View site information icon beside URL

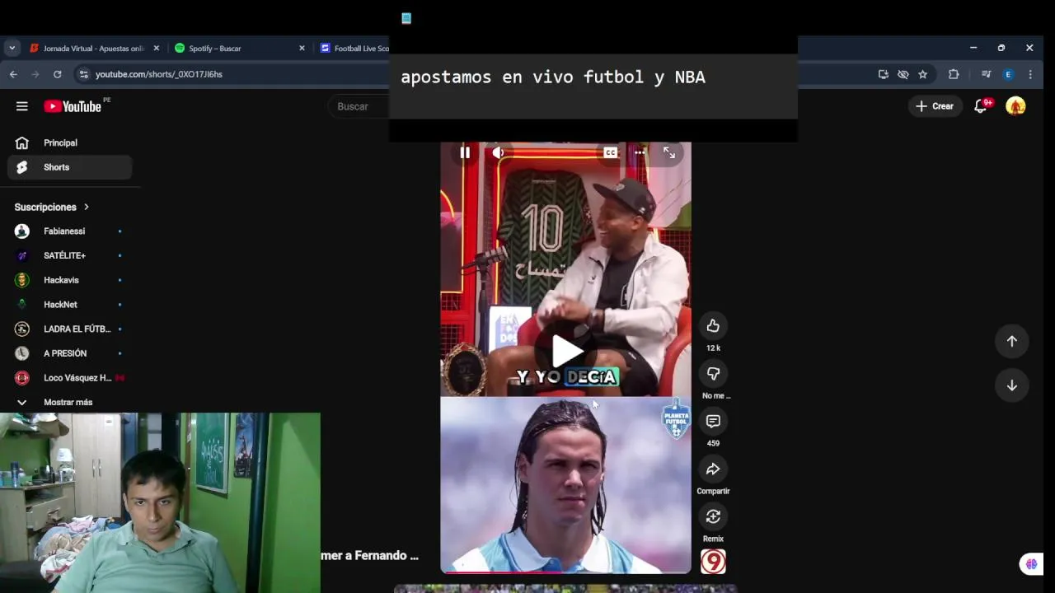(x=83, y=74)
